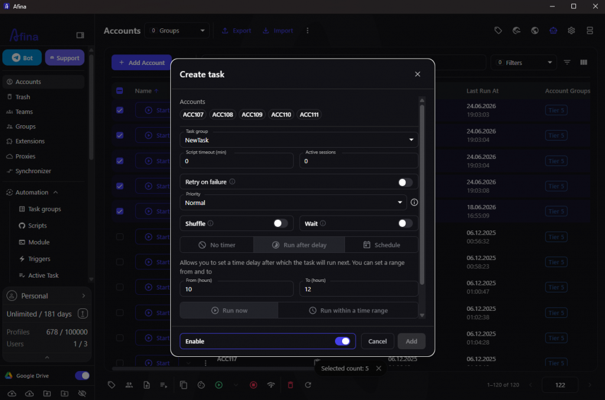Click the refresh icon in bottom toolbar

coord(308,385)
